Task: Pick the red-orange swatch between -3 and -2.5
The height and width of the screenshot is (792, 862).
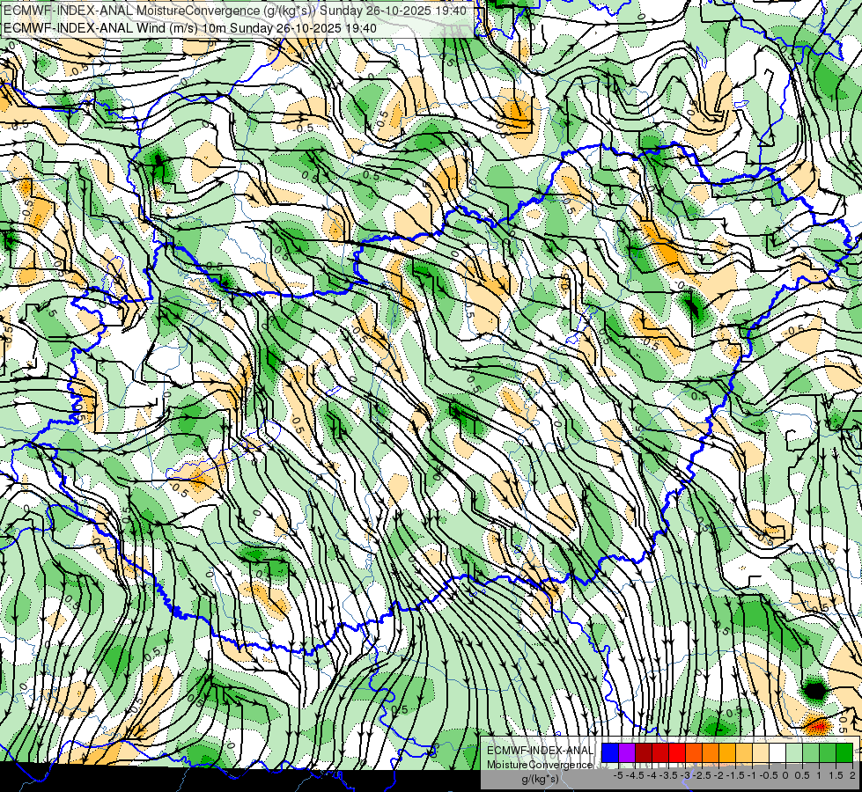Action: (x=694, y=752)
